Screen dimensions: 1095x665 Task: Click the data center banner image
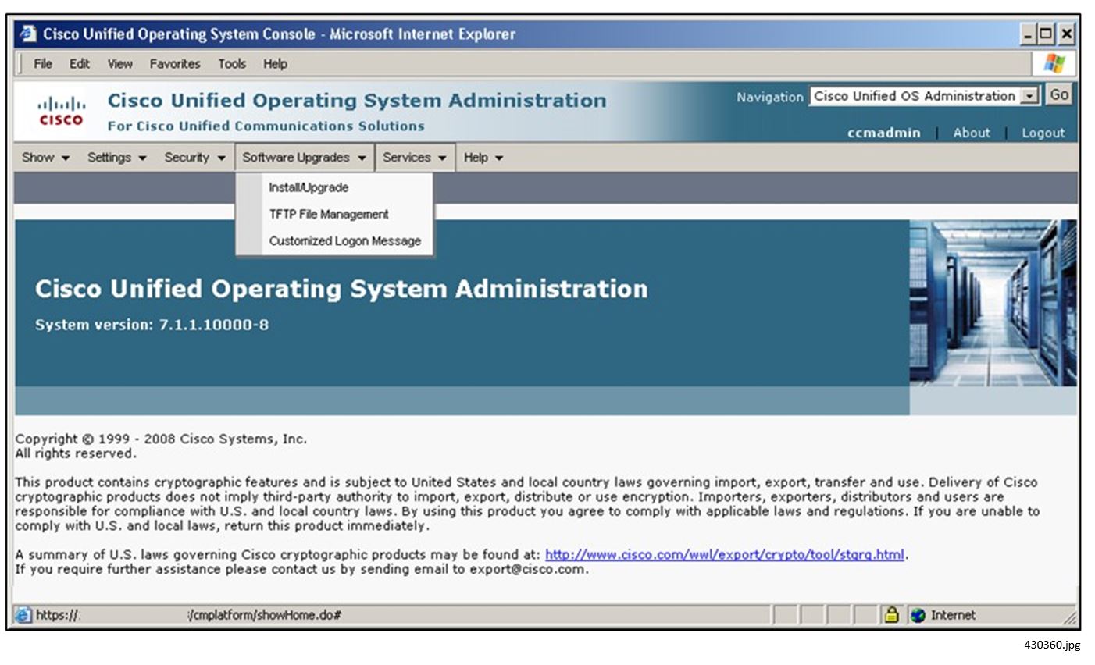(x=993, y=303)
